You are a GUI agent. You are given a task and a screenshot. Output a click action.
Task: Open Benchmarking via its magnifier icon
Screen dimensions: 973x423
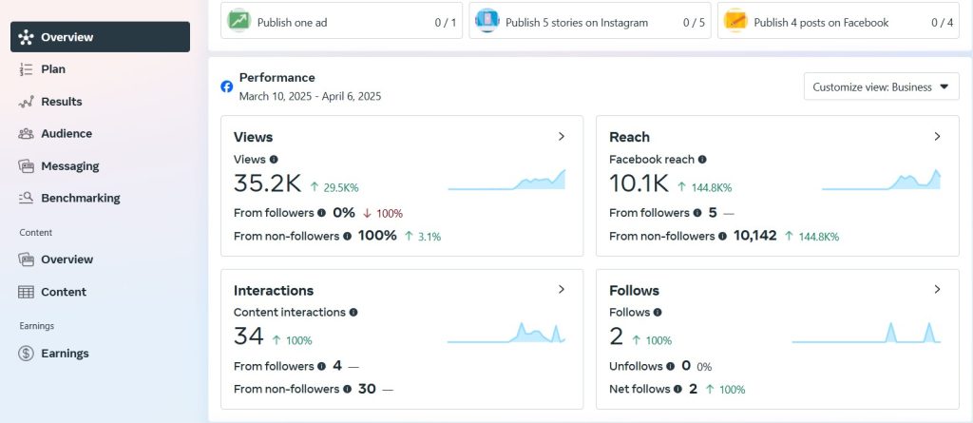tap(26, 198)
